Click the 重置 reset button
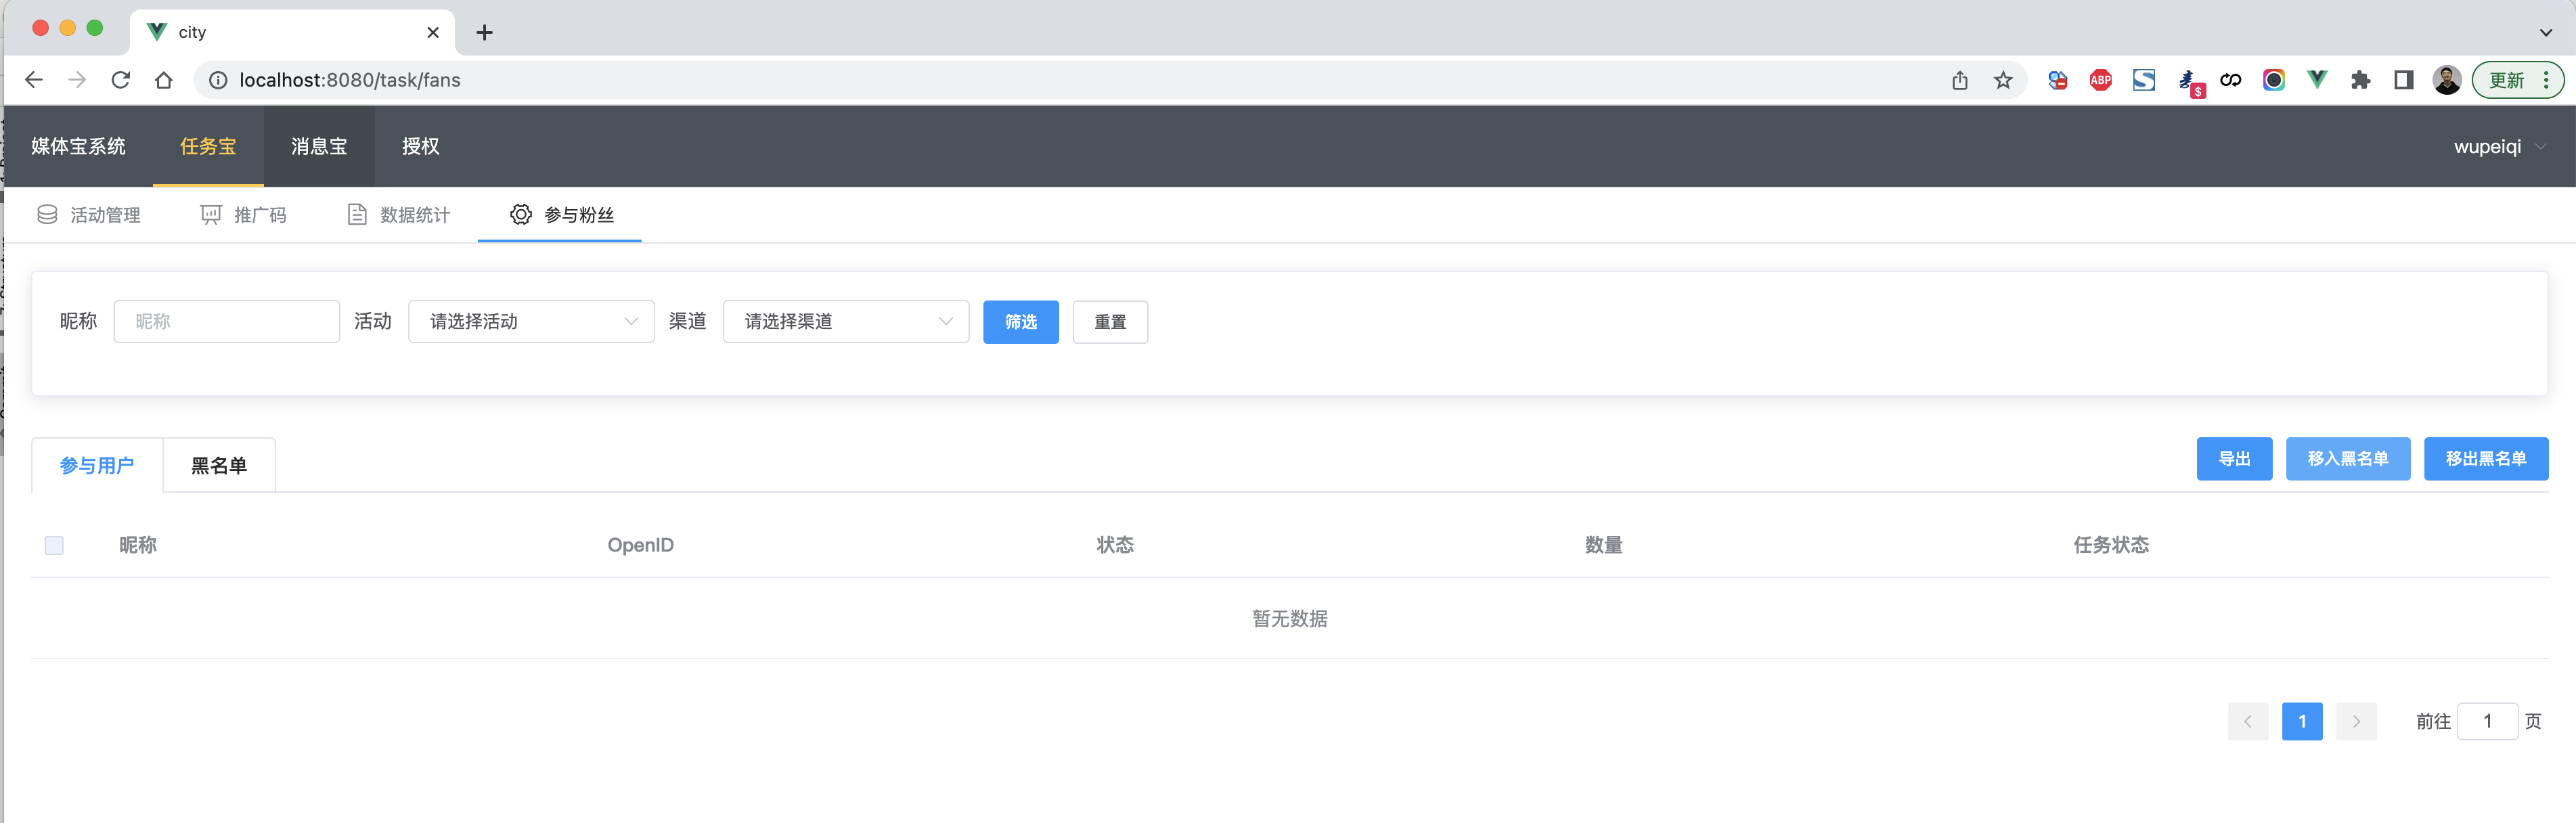The width and height of the screenshot is (2576, 823). pos(1109,321)
